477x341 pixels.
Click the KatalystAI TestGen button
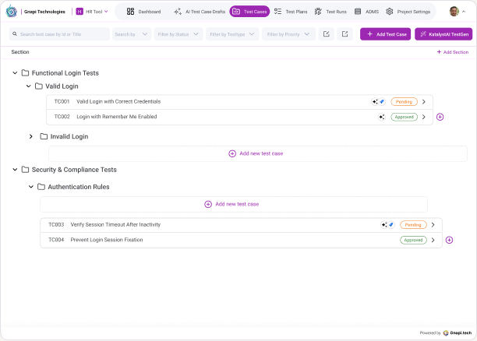443,34
